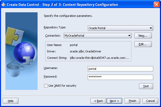
Task: Click 'Specify the configuration parameters.' text
Action: pyautogui.click(x=68, y=16)
